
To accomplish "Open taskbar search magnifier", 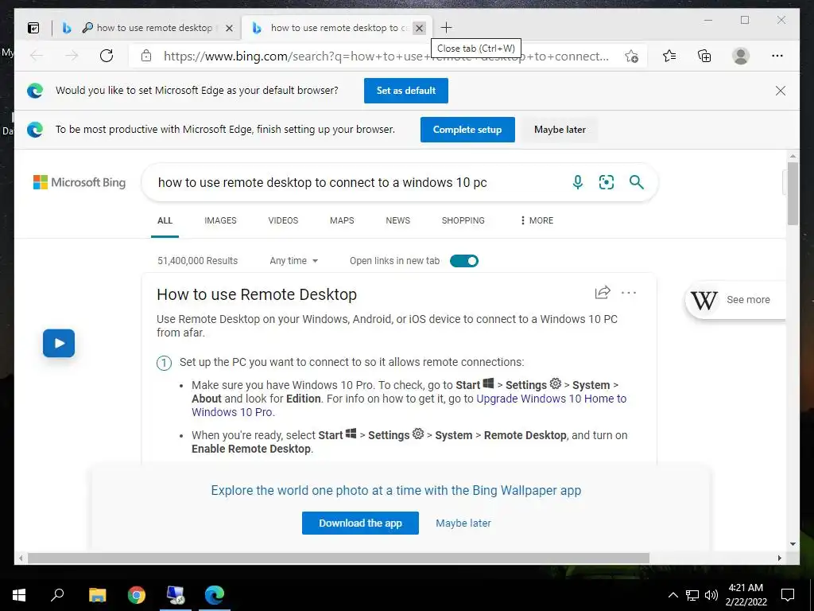I will click(57, 594).
